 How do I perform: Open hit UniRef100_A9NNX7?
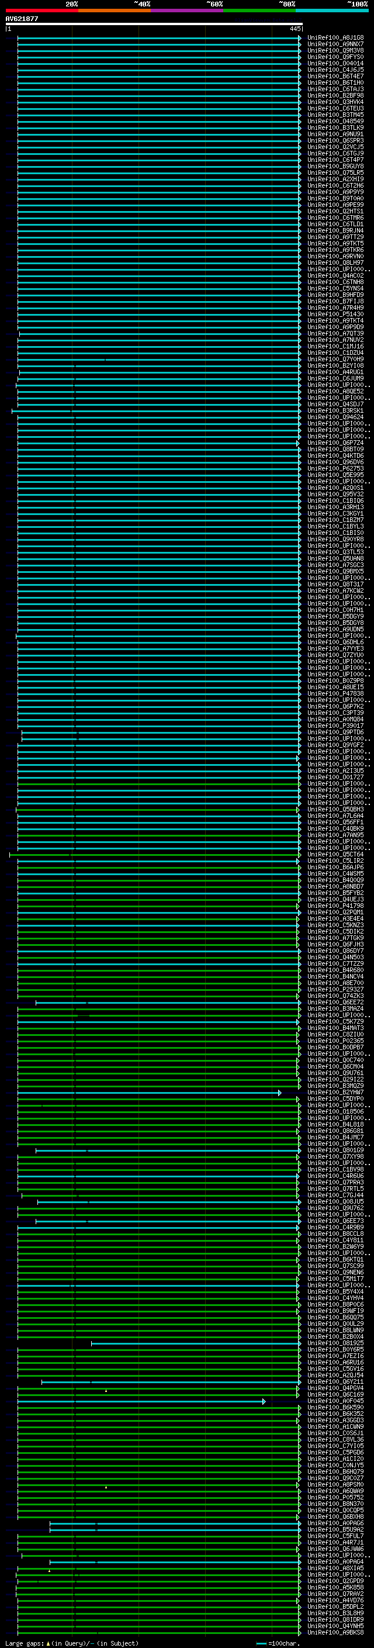(335, 44)
